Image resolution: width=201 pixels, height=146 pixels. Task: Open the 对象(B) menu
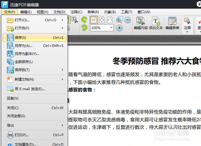click(110, 12)
